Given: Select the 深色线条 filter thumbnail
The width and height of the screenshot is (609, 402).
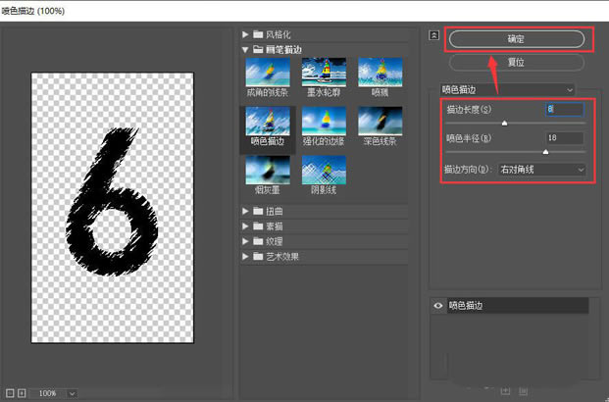Looking at the screenshot, I should pyautogui.click(x=381, y=122).
